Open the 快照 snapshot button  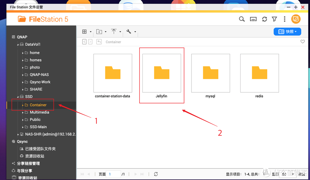[x=287, y=32]
